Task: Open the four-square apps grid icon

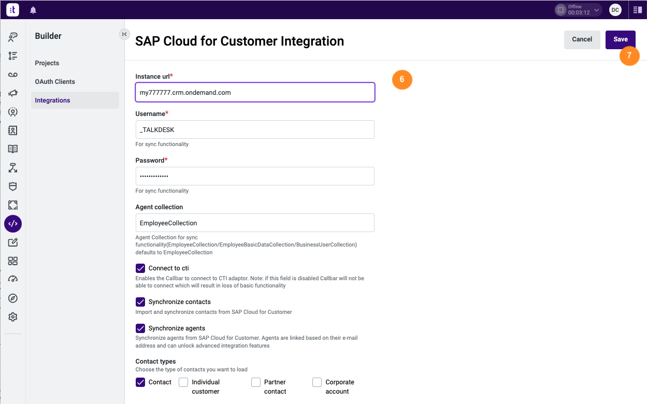Action: click(13, 261)
